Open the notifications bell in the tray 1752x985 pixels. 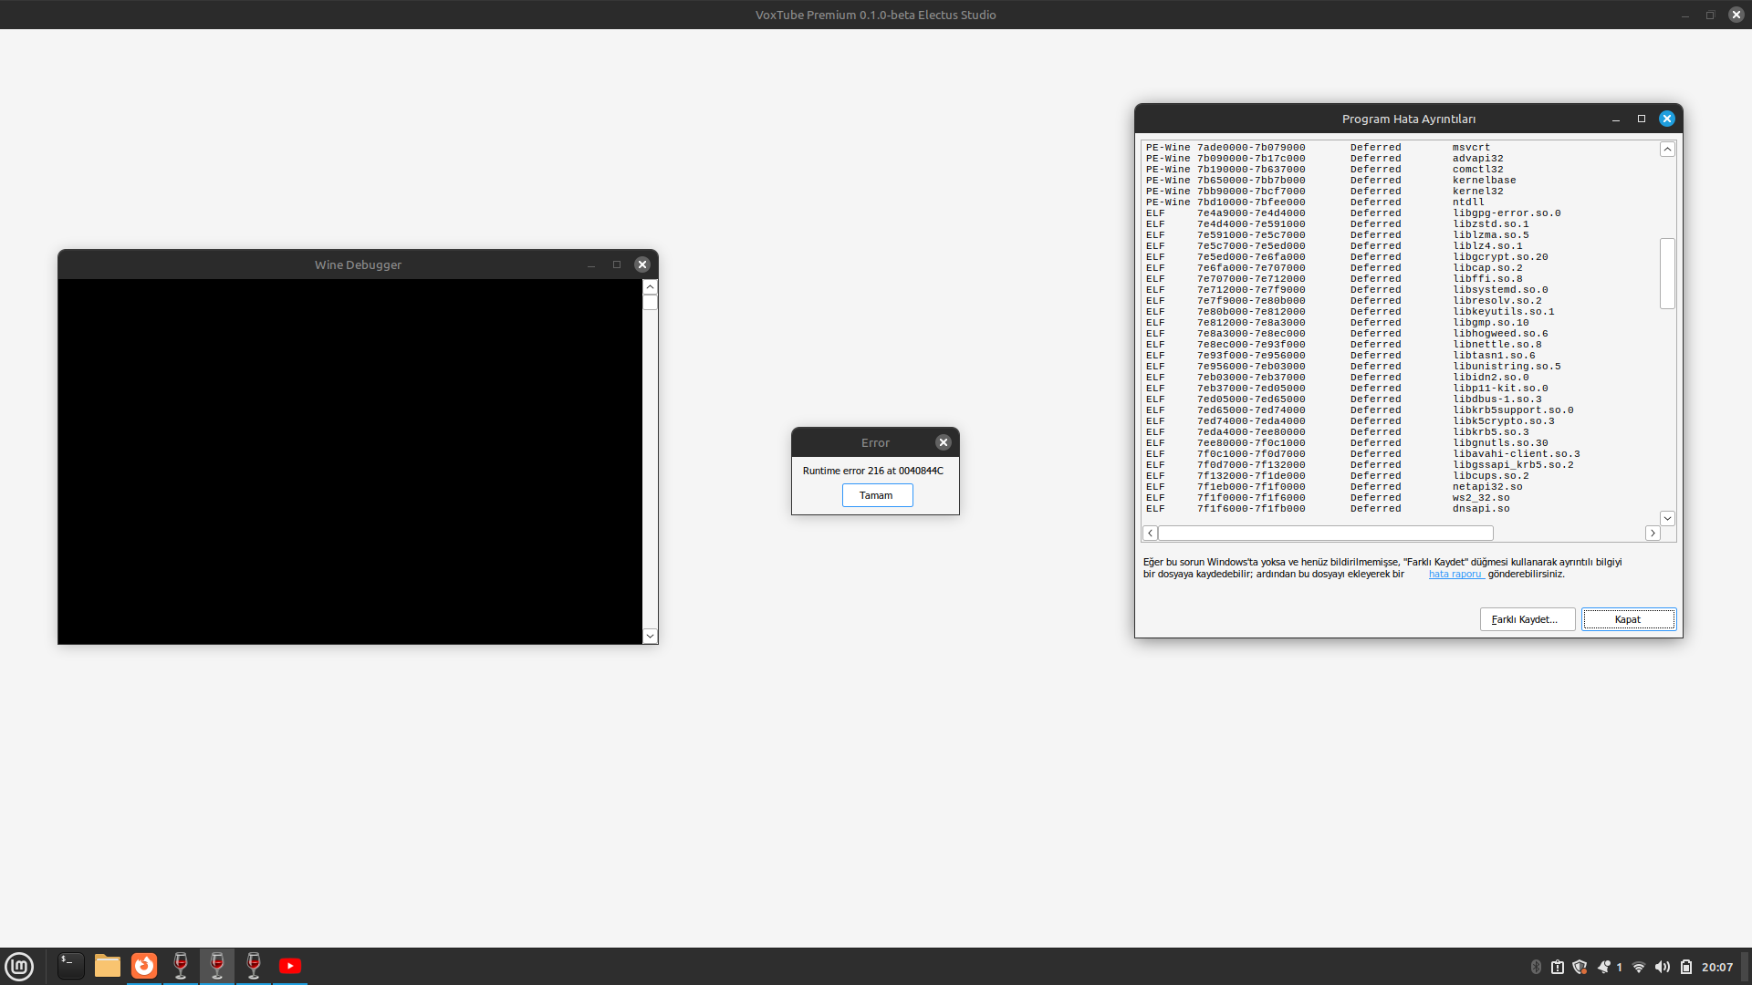coord(1604,967)
